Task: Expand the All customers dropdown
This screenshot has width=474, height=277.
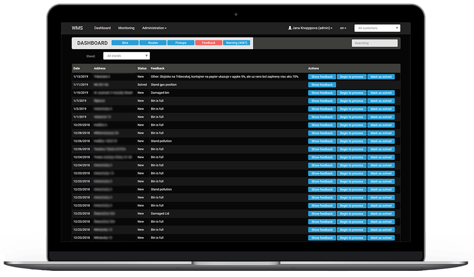Action: coord(377,28)
